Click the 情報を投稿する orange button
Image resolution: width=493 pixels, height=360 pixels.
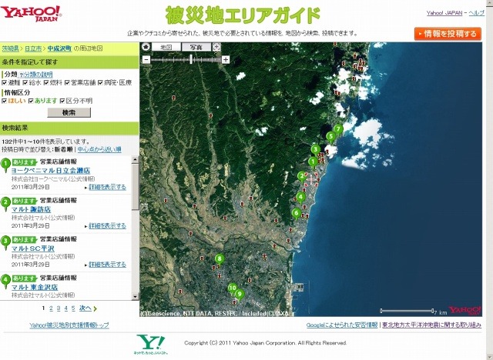448,34
